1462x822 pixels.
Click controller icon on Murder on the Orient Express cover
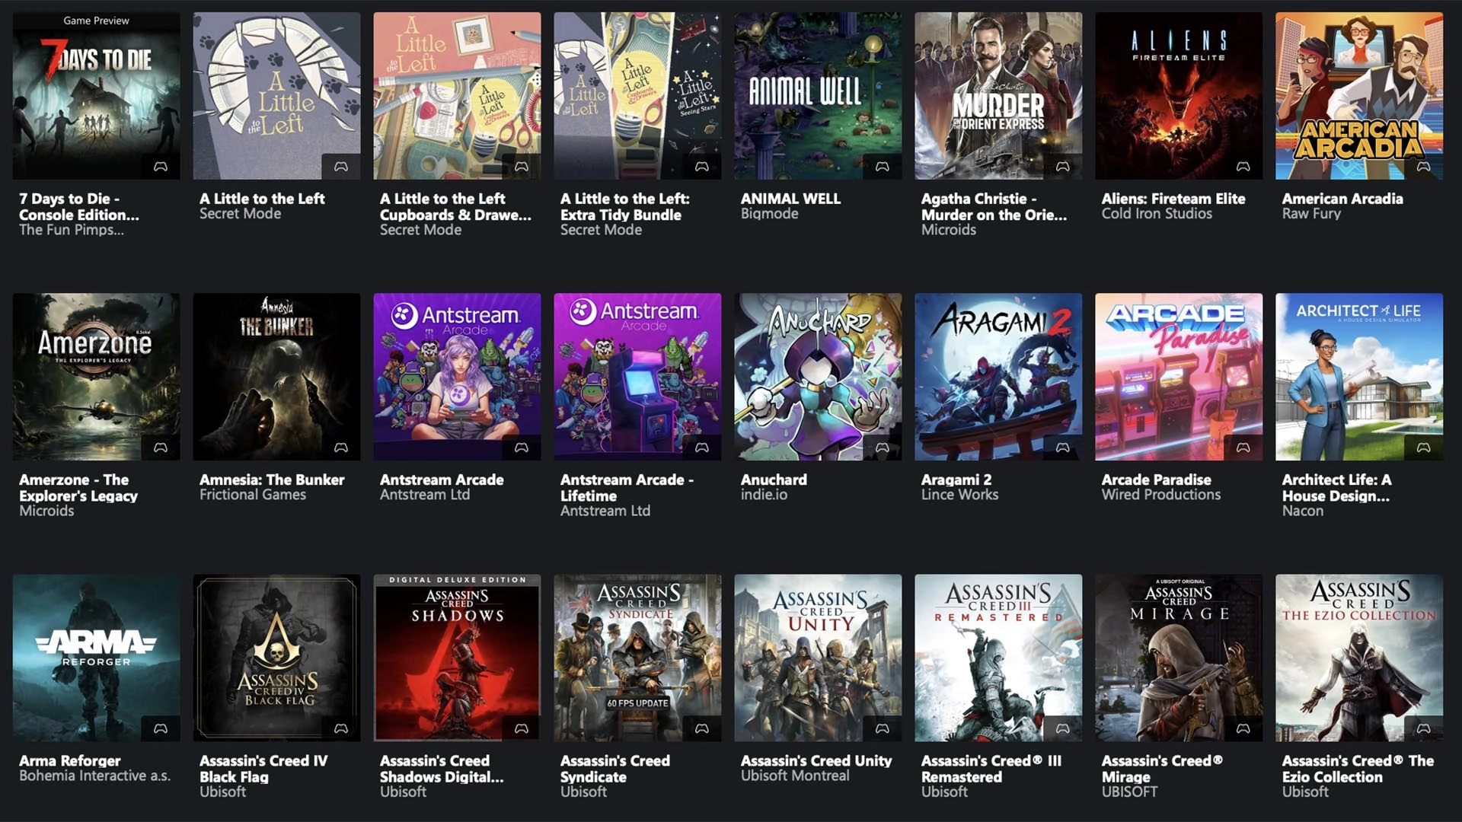tap(1063, 166)
